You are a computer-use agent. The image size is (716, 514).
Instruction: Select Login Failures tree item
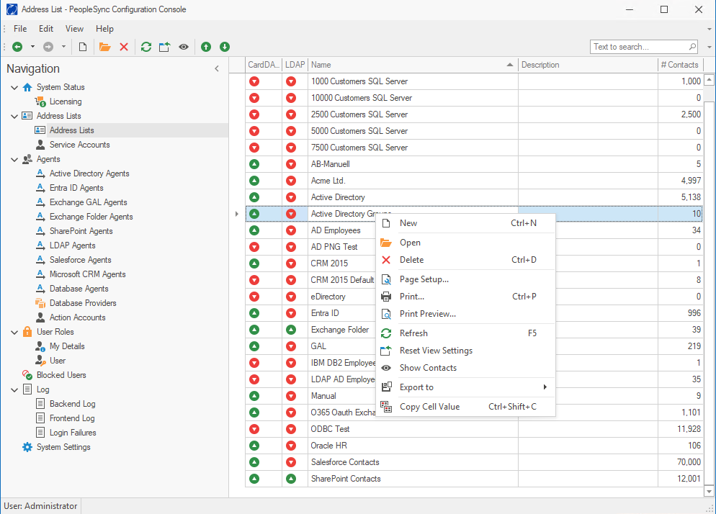coord(73,433)
